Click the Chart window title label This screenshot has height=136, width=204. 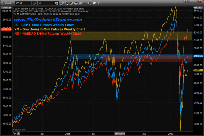point(8,3)
